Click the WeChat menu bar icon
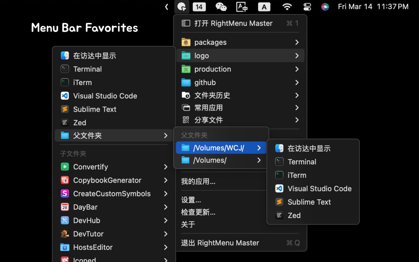 click(221, 7)
